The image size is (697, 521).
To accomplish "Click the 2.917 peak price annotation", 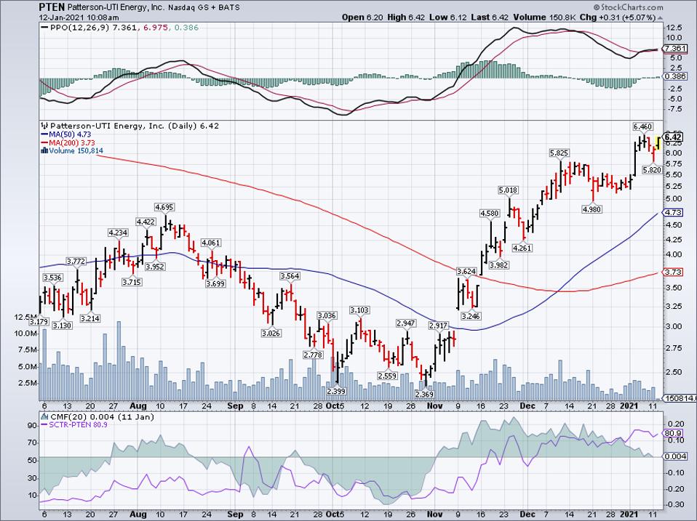I will 438,326.
